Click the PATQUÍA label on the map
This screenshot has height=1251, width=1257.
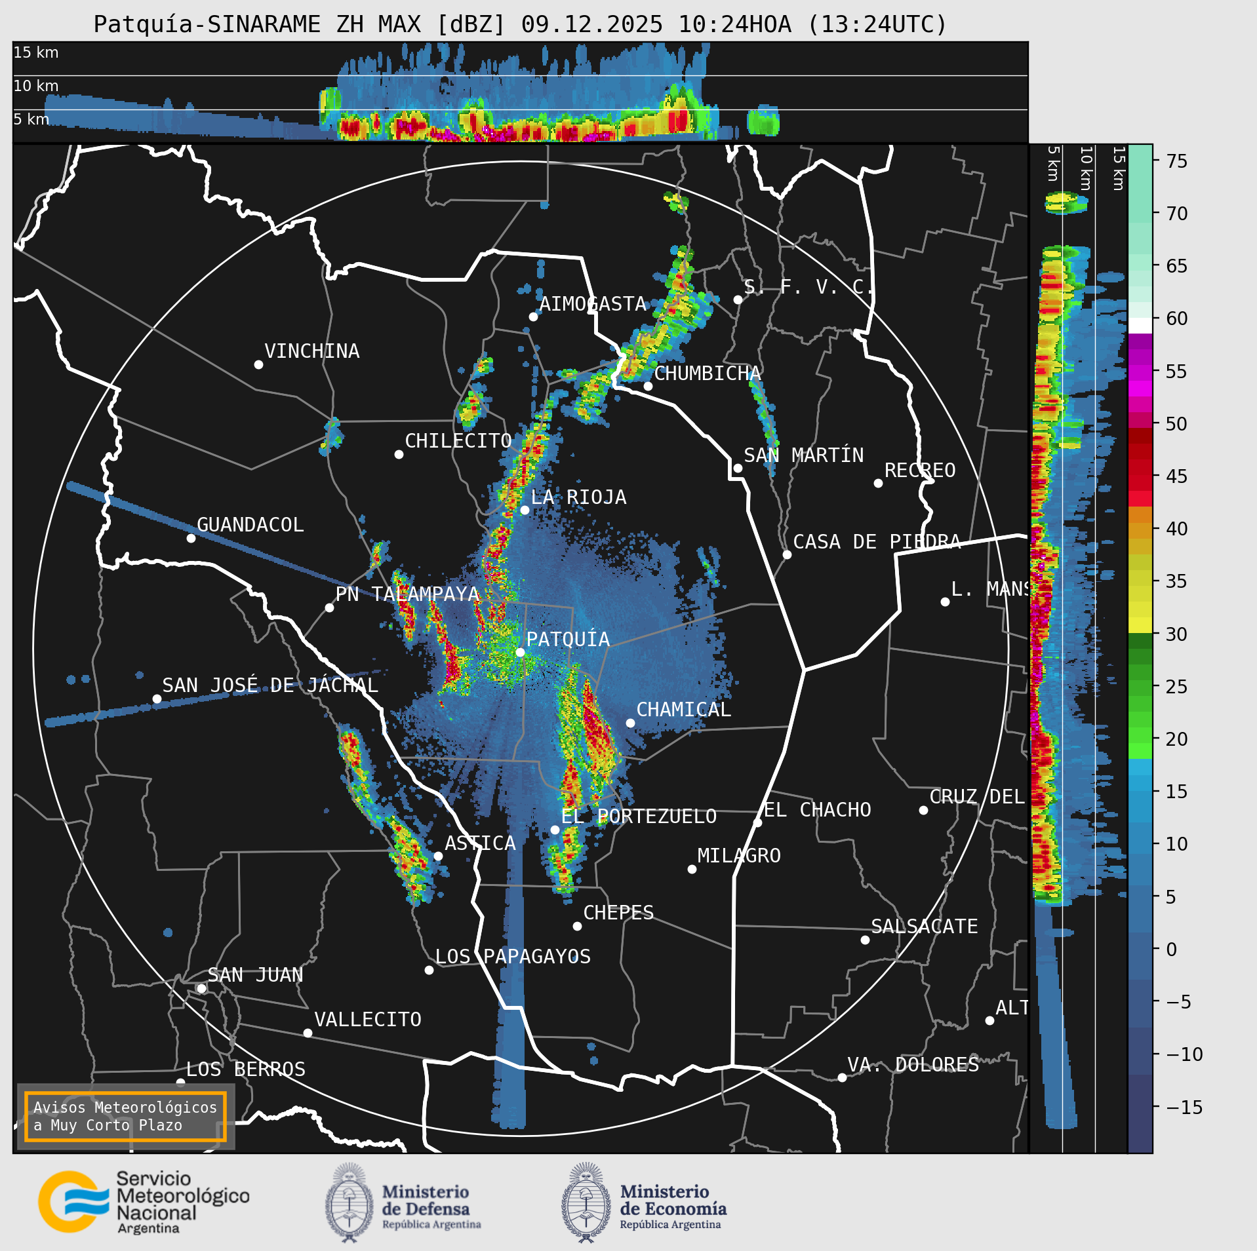pos(568,639)
